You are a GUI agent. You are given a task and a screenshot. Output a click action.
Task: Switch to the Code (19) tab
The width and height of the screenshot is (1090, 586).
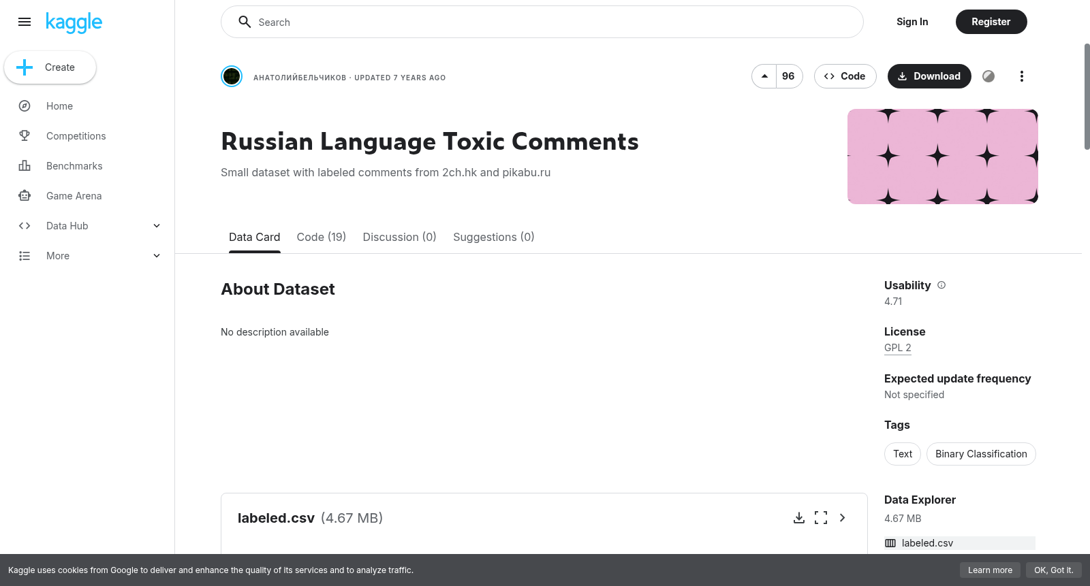pyautogui.click(x=322, y=237)
